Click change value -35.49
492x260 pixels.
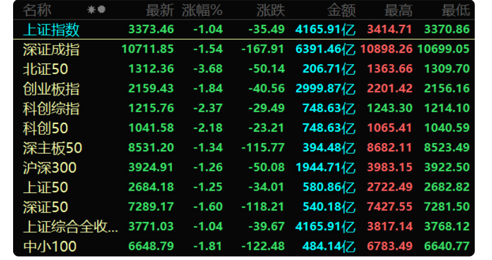[267, 30]
